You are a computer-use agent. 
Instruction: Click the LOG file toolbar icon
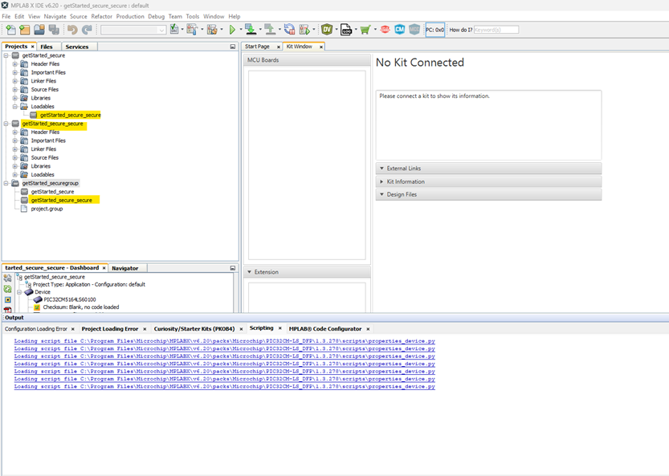point(346,29)
